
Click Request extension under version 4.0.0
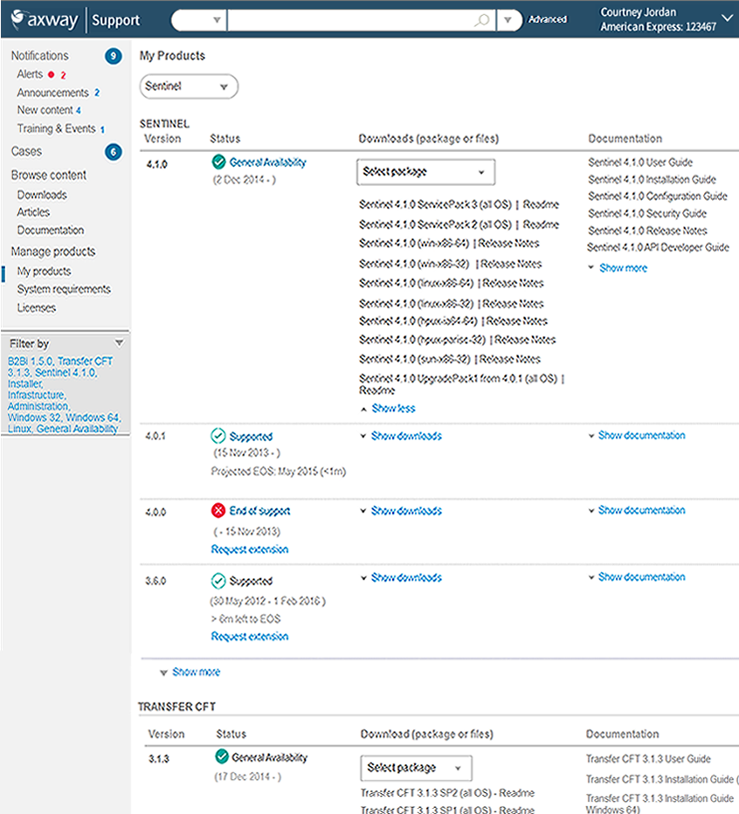[x=250, y=549]
